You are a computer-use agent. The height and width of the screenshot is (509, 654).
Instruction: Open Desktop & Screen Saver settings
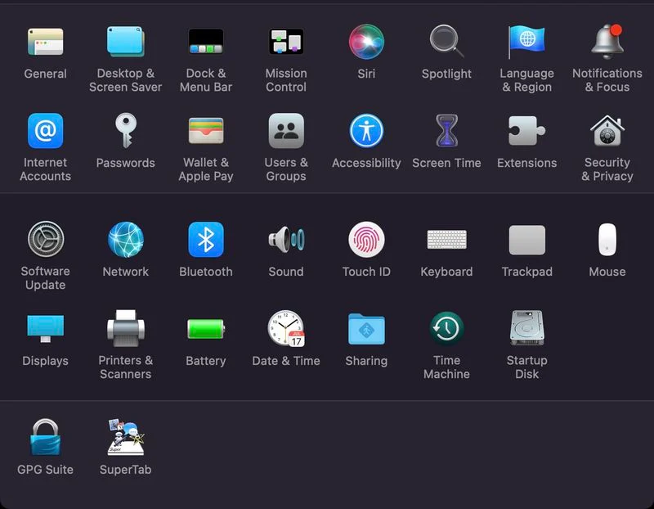pos(126,42)
